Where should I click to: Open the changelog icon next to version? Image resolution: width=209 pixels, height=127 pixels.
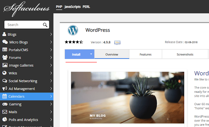(117, 43)
